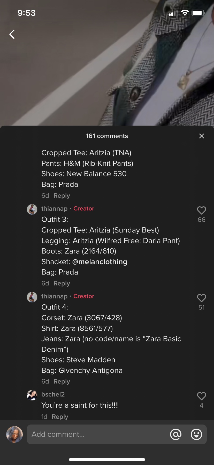Tap the back arrow chevron
Viewport: 214px width, 465px height.
(x=12, y=34)
